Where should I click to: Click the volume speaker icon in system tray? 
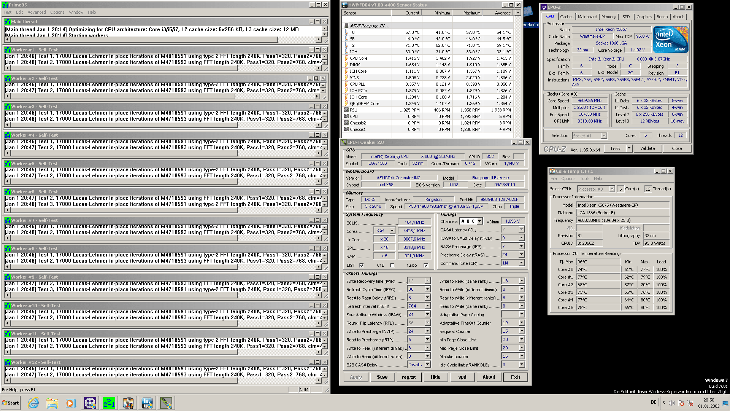pos(672,403)
